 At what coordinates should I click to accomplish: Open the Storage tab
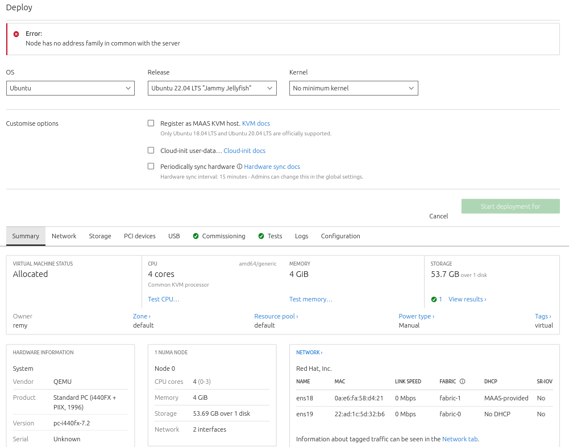point(100,236)
